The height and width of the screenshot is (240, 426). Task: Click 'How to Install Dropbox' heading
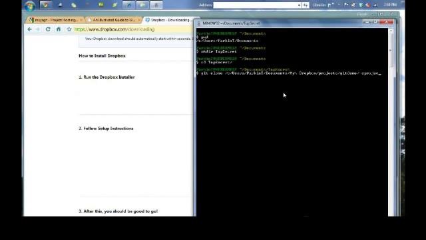coord(102,56)
